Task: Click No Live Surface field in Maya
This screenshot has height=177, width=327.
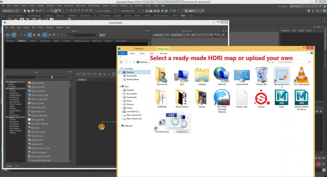Action: pos(104,11)
